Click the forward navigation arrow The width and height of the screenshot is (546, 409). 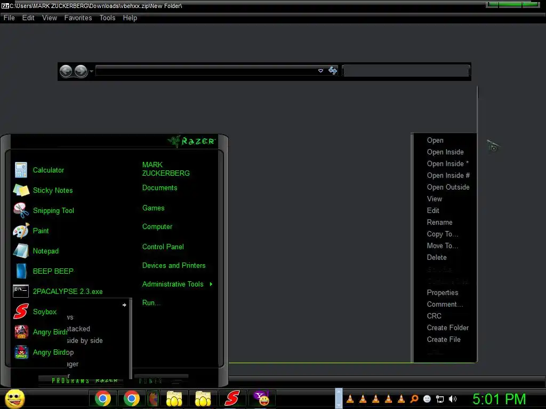point(81,71)
